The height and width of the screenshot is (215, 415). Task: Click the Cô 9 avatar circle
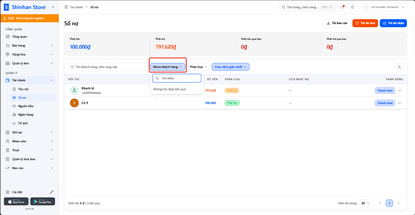point(75,103)
